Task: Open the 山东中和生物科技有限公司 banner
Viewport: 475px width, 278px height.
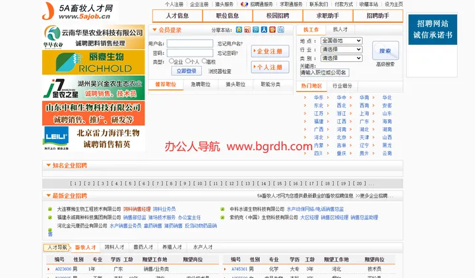Action: click(93, 113)
